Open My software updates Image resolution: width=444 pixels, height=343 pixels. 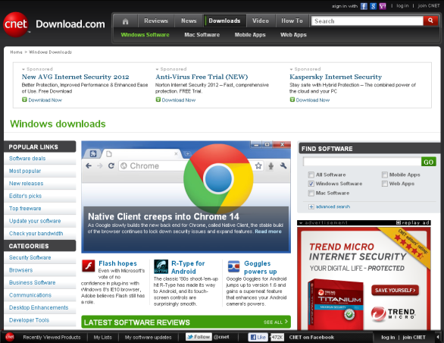[x=148, y=337]
